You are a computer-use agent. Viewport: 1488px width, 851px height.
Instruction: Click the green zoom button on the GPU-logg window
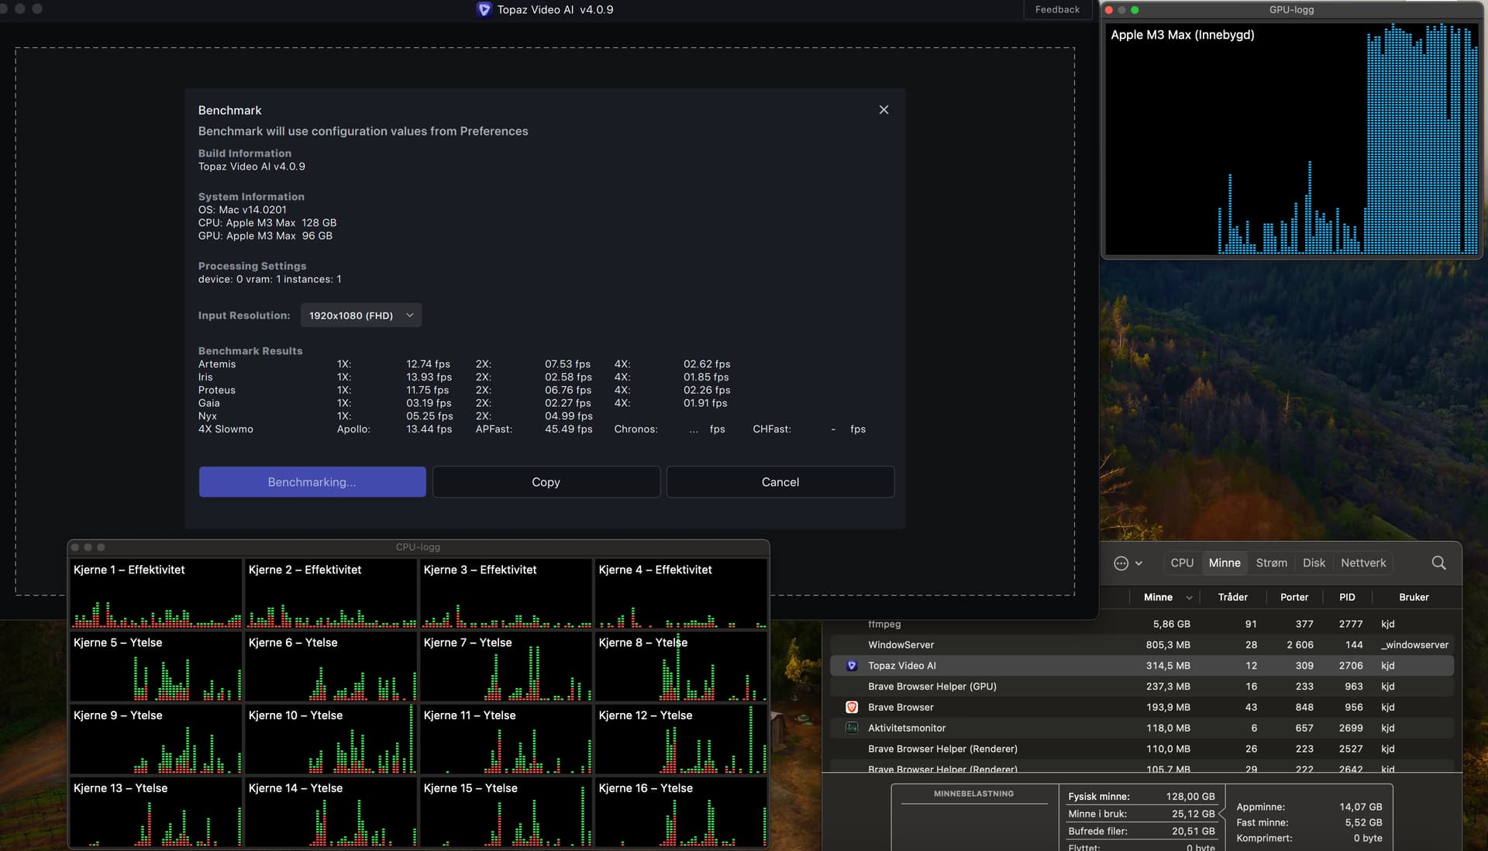[x=1134, y=10]
